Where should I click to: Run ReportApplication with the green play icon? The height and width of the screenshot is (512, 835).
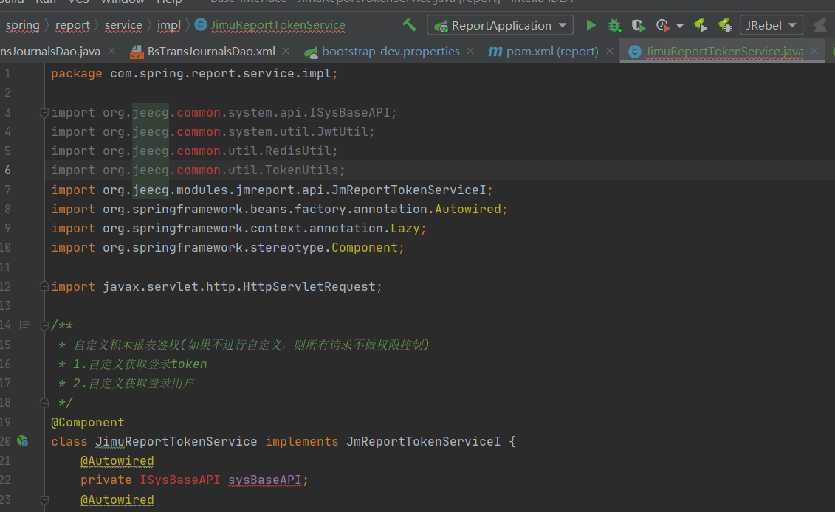(591, 25)
